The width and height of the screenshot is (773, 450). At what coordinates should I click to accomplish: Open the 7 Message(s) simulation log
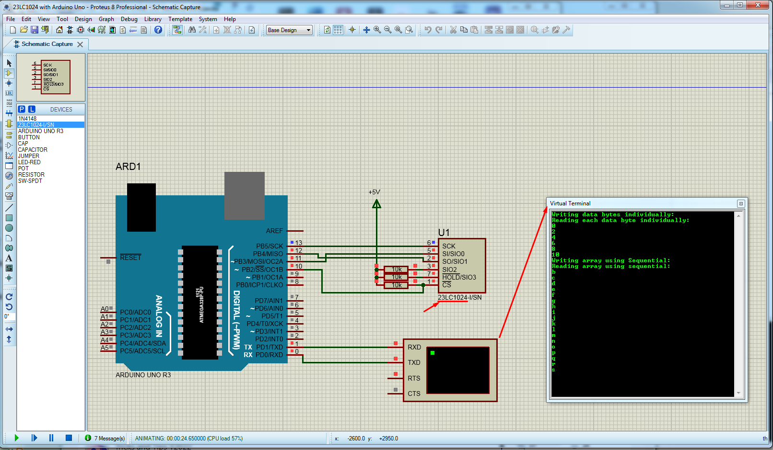[105, 438]
